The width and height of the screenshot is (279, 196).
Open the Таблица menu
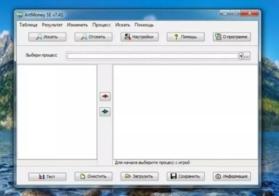coord(28,25)
